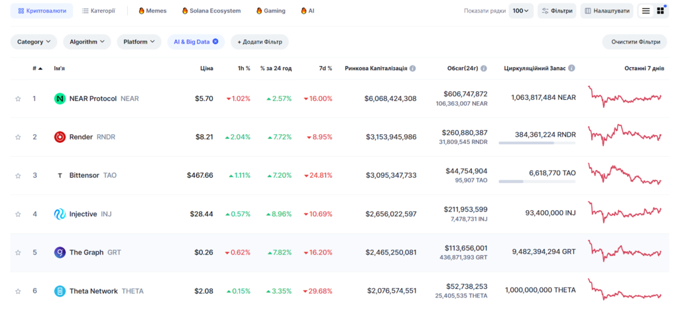Open rows count dropdown showing 100
The image size is (676, 310).
(x=521, y=11)
